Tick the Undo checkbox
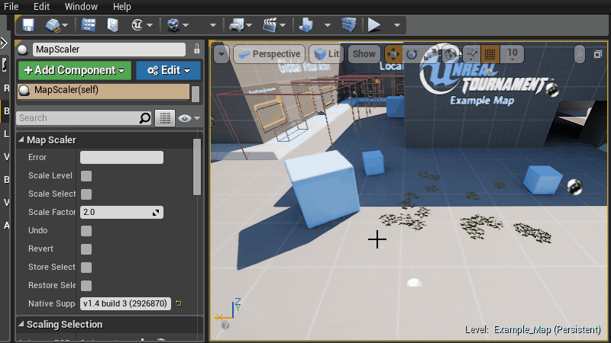 [x=86, y=231]
